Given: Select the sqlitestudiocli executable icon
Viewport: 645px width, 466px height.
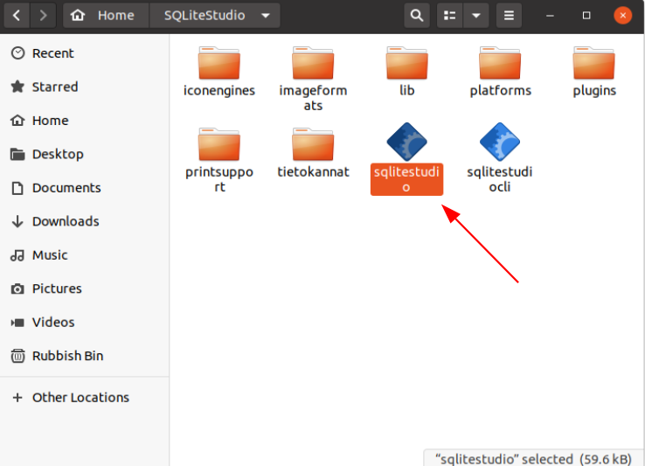Looking at the screenshot, I should [500, 142].
